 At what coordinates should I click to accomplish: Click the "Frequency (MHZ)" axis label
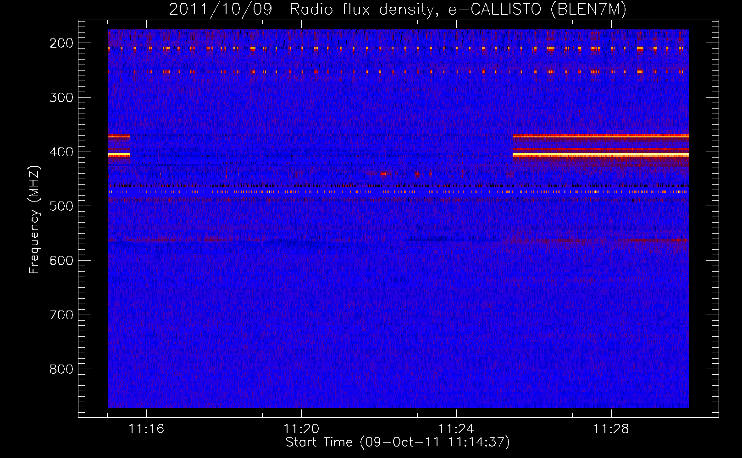(34, 219)
